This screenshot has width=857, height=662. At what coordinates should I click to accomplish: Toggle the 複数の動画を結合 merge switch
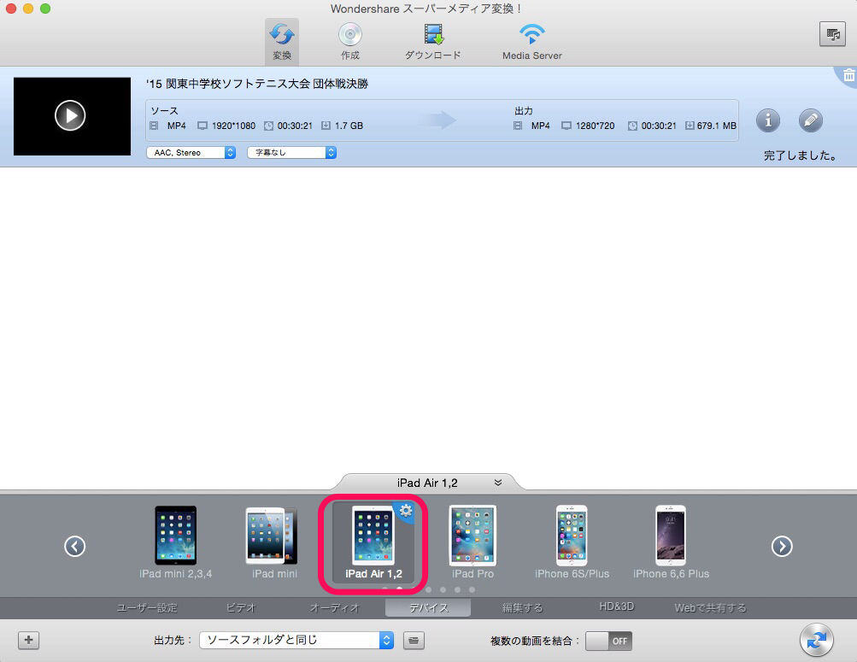tap(608, 641)
